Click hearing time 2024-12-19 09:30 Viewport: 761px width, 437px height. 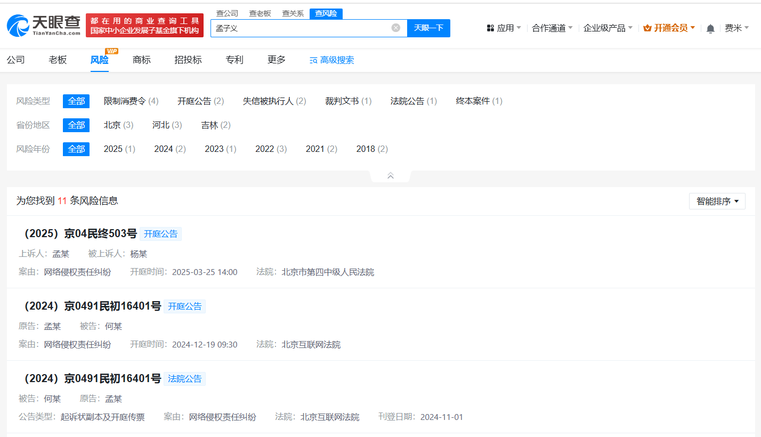pos(205,345)
